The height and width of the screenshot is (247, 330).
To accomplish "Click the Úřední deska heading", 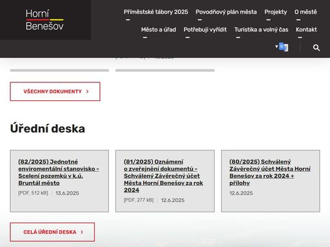I will pos(48,129).
